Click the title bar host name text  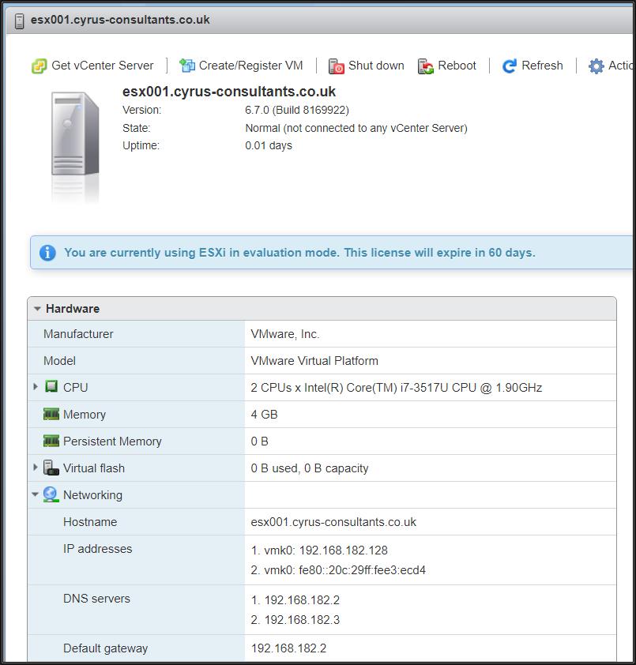[x=120, y=21]
